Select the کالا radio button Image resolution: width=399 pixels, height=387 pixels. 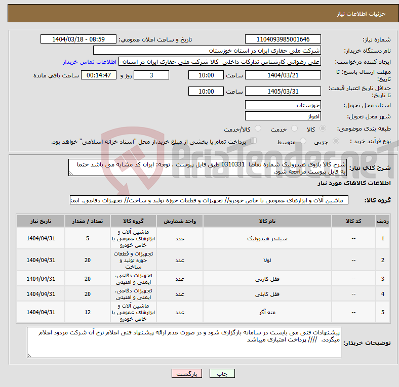coord(323,128)
